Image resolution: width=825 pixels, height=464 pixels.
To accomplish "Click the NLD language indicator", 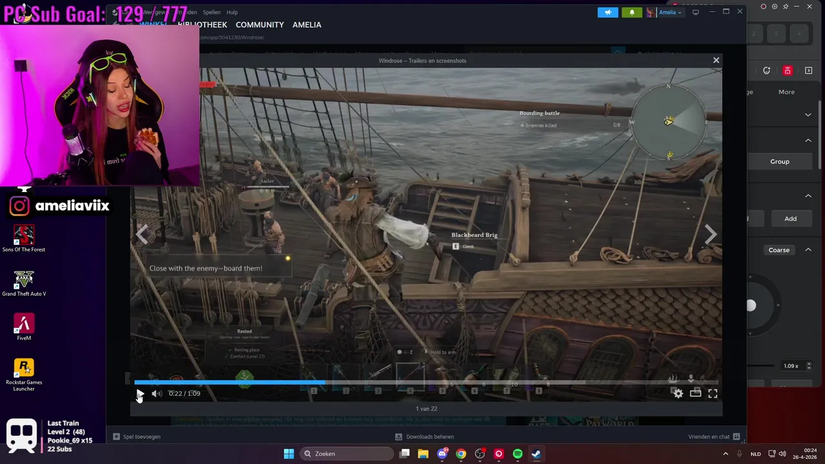I will [x=755, y=454].
